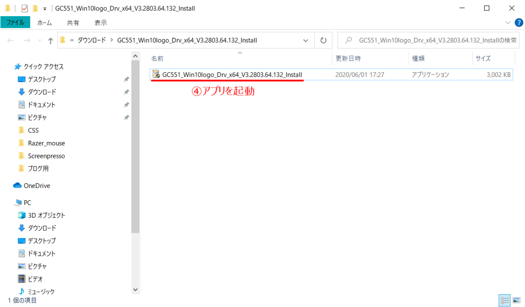Click the PC computer icon
This screenshot has height=307, width=525.
[18, 202]
